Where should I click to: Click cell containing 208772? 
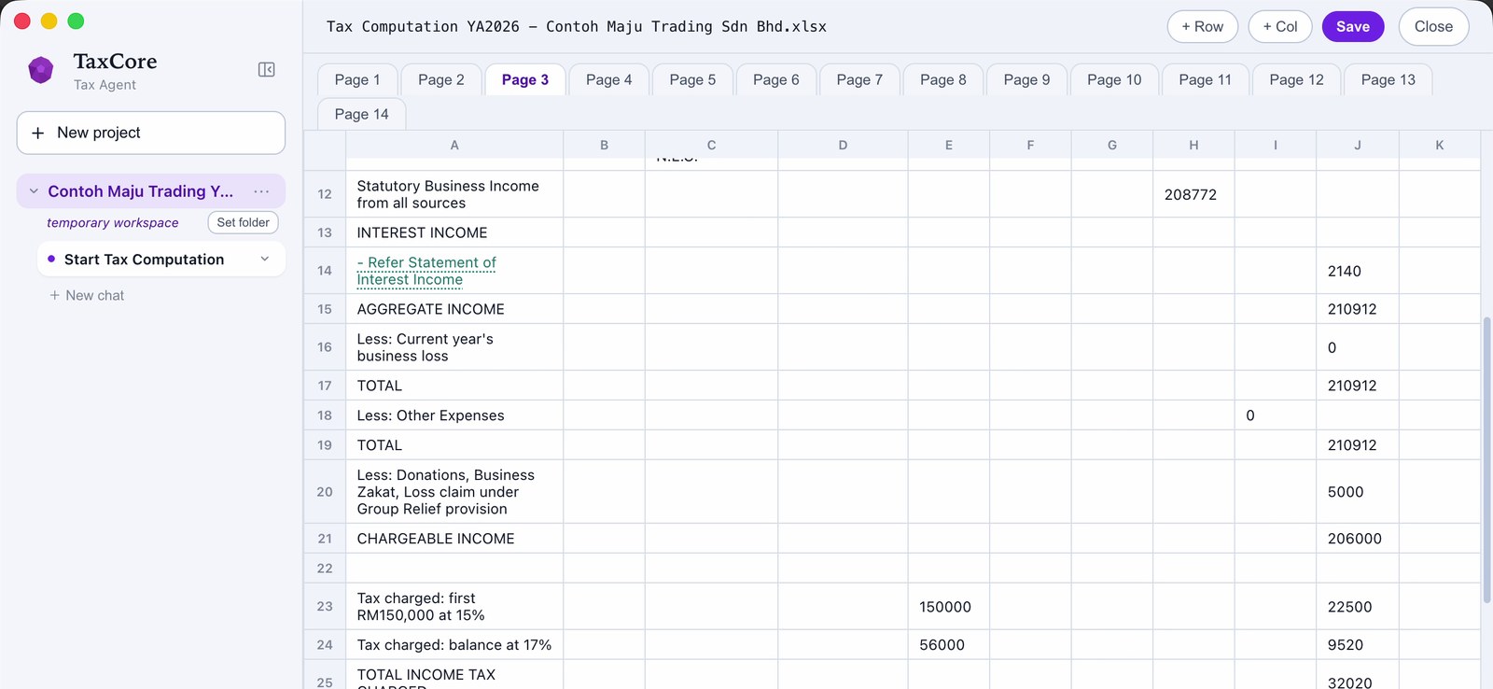click(1193, 194)
